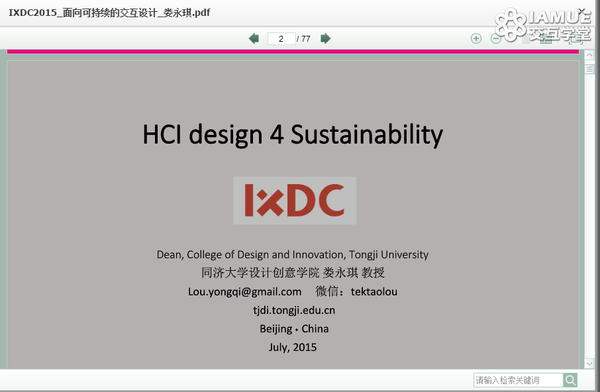Click the vertical scrollbar thumb handle
This screenshot has width=600, height=392.
click(x=589, y=70)
